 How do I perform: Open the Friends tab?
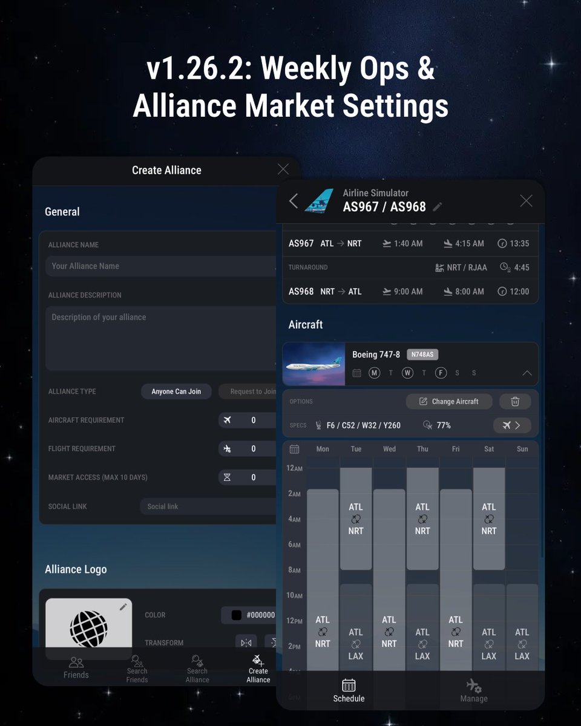pos(76,668)
